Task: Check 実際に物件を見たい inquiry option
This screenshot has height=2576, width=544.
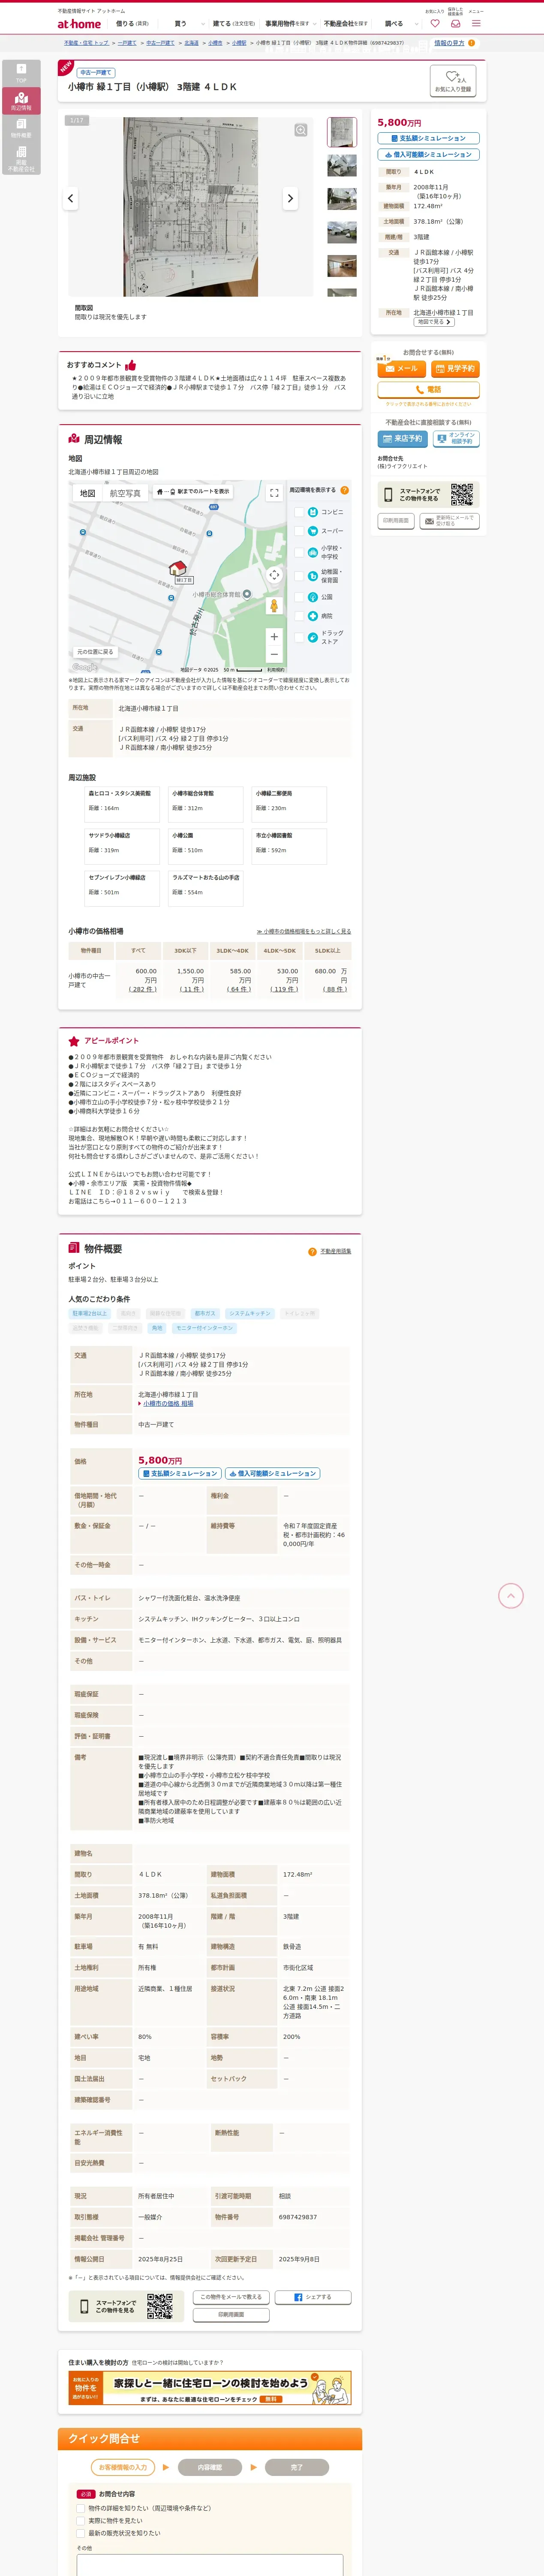Action: (82, 2521)
